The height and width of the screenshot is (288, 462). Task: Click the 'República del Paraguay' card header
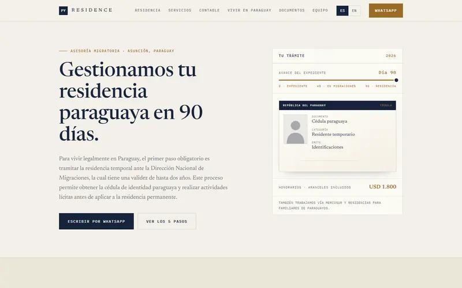337,105
